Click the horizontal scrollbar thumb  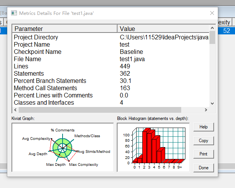pos(100,110)
